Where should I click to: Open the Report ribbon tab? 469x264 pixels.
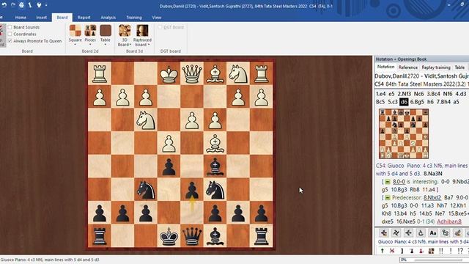[84, 18]
